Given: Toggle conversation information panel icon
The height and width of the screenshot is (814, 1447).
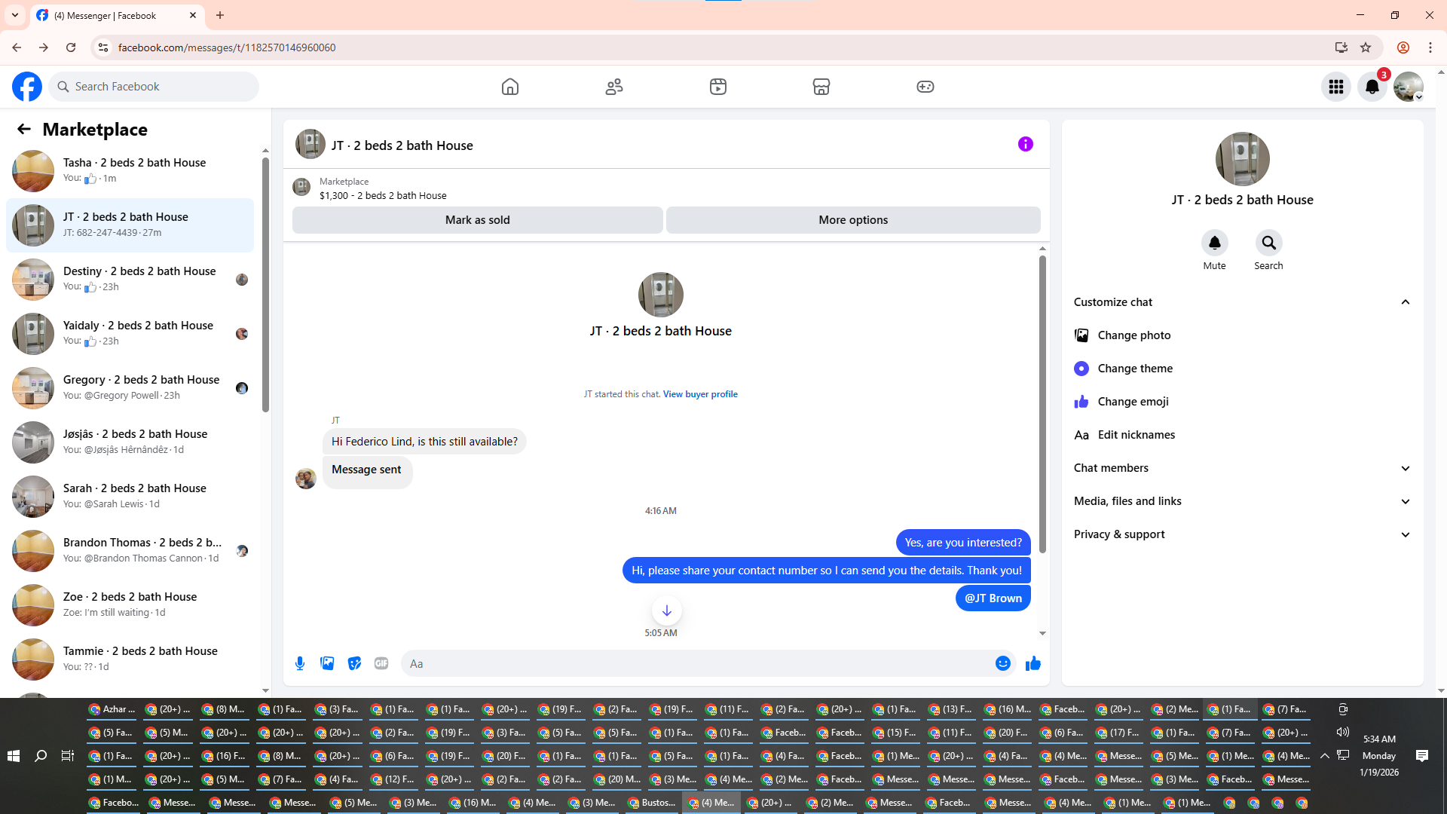Looking at the screenshot, I should 1025,144.
